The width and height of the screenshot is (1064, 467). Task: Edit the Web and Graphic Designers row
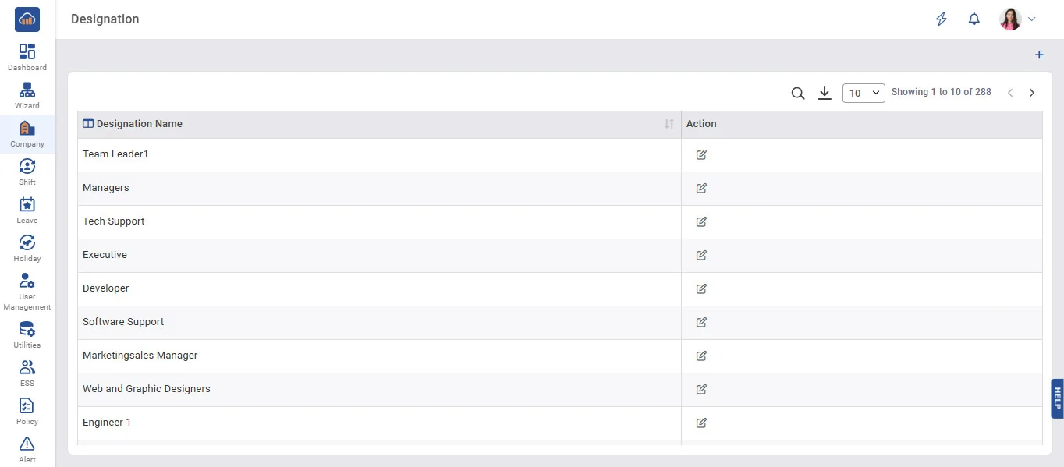(x=701, y=390)
